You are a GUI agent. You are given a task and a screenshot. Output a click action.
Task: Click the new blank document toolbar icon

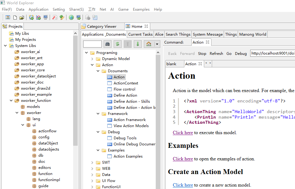click(x=15, y=17)
